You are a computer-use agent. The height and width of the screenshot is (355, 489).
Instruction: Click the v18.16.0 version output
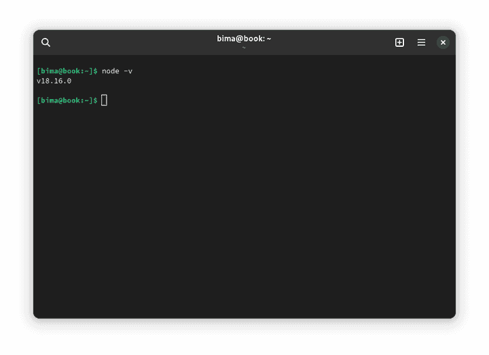pyautogui.click(x=54, y=81)
